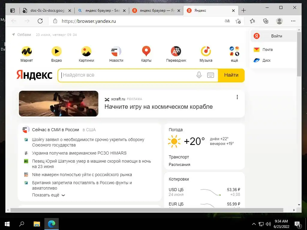Go forward with the browser Forward arrow
Image resolution: width=307 pixels, height=230 pixels.
click(27, 21)
